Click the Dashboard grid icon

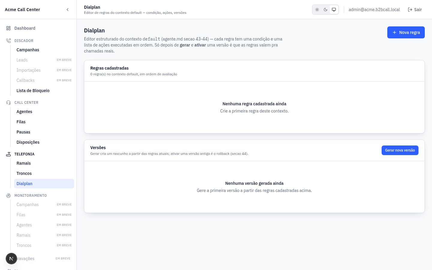(8, 28)
